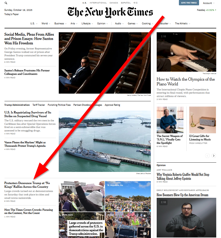Play the 2.10 Boomers opinion video
The height and width of the screenshot is (238, 221).
186,218
